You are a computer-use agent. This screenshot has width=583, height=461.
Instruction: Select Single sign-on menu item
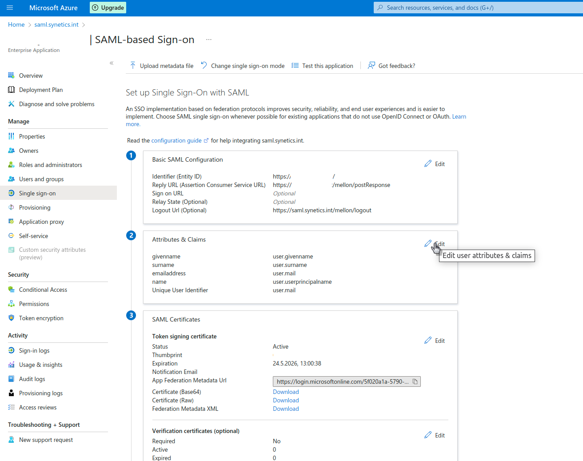coord(58,193)
